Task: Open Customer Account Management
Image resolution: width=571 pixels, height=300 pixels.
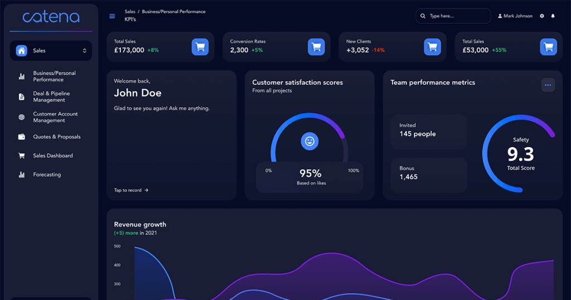Action: tap(55, 117)
